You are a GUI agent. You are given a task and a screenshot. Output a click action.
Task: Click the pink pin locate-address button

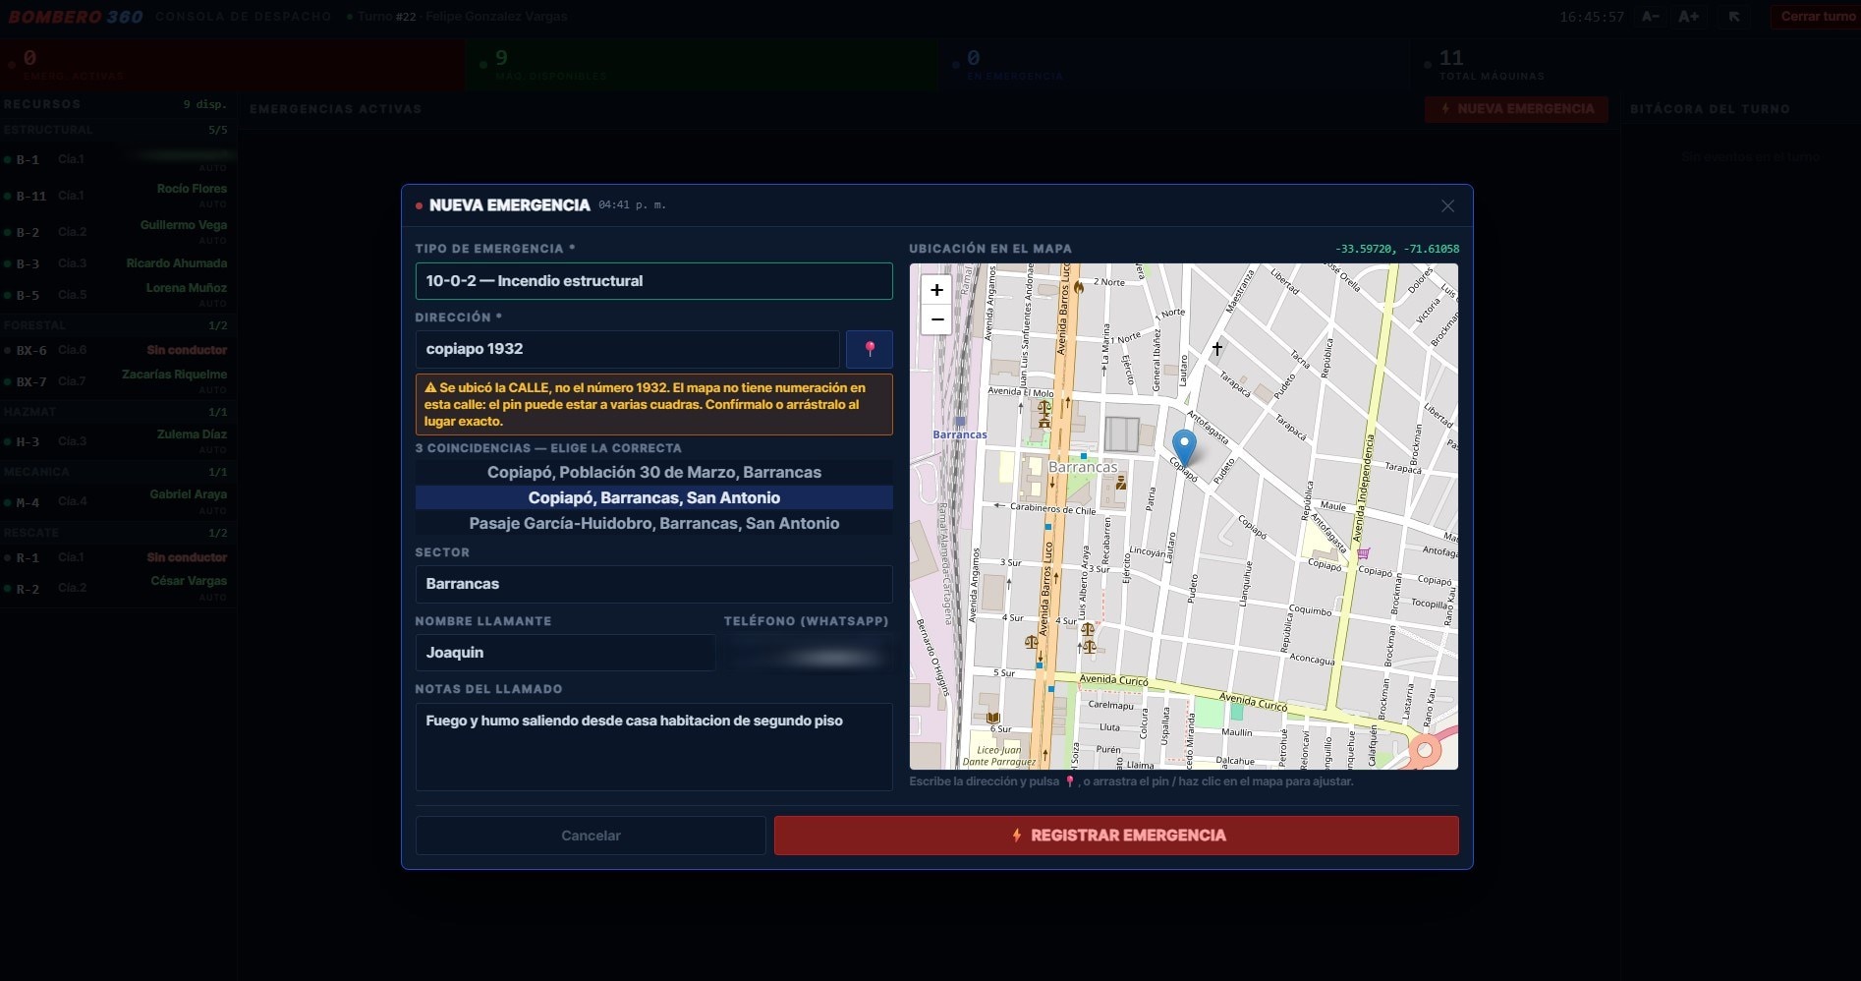point(870,349)
